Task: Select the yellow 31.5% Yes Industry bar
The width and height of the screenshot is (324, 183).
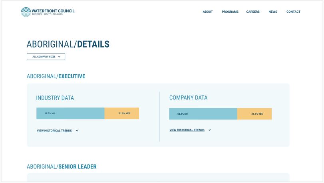Action: tap(122, 113)
